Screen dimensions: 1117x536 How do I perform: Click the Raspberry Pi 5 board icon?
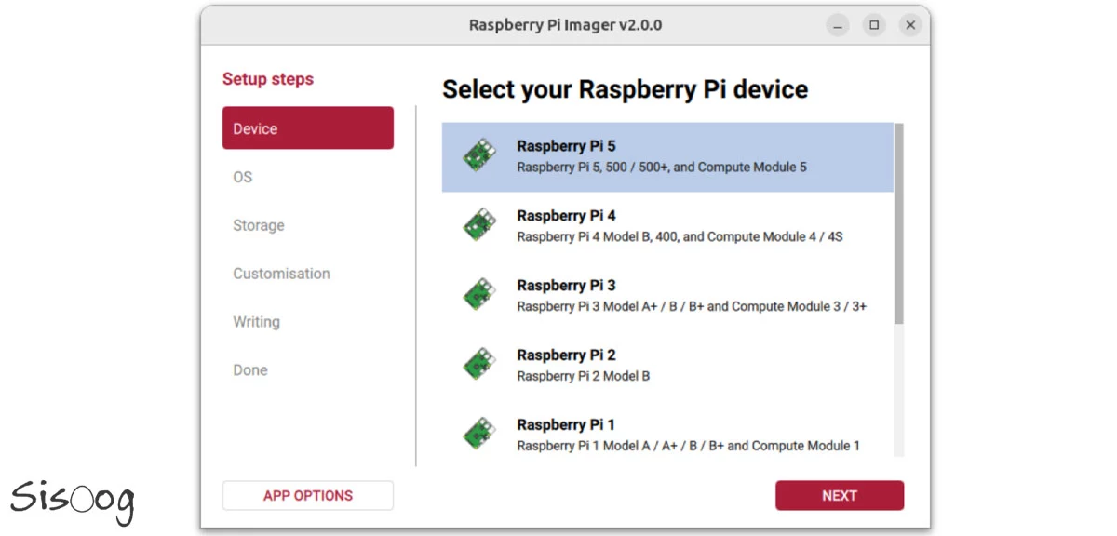[479, 156]
